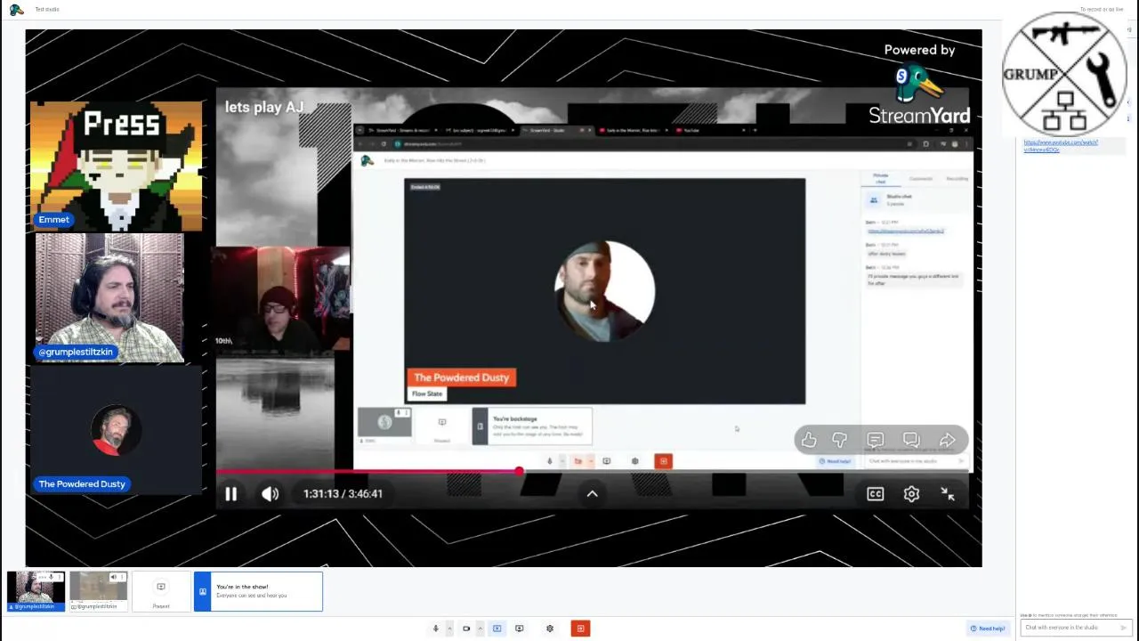Click the Flow State caption in video

[x=427, y=394]
